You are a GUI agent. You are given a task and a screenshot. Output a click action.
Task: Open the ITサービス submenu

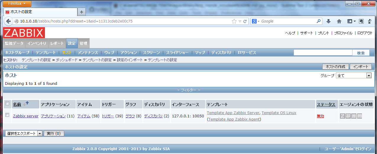247,52
